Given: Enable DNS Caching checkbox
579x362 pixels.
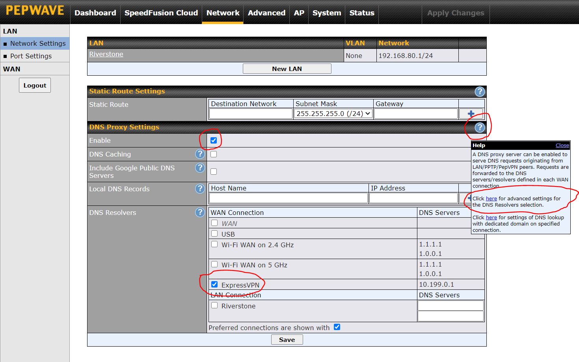Looking at the screenshot, I should pos(214,154).
